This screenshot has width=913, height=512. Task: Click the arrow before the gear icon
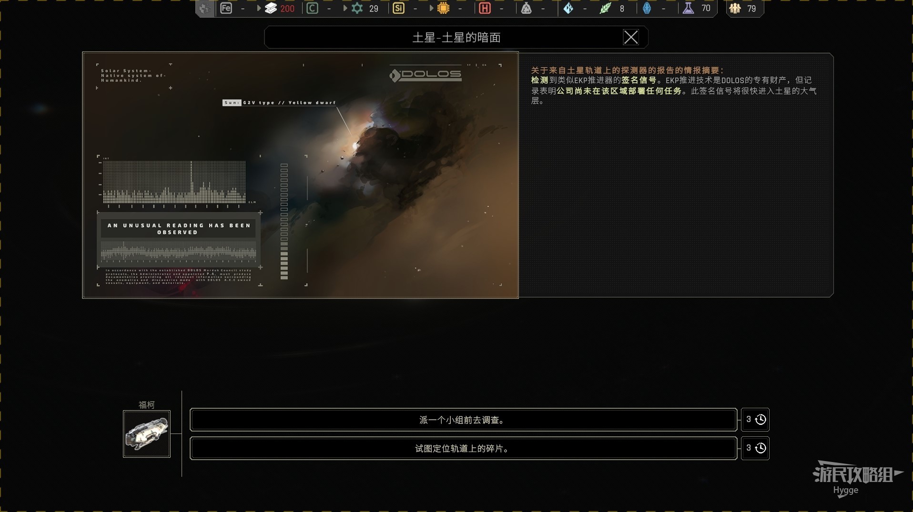point(345,8)
